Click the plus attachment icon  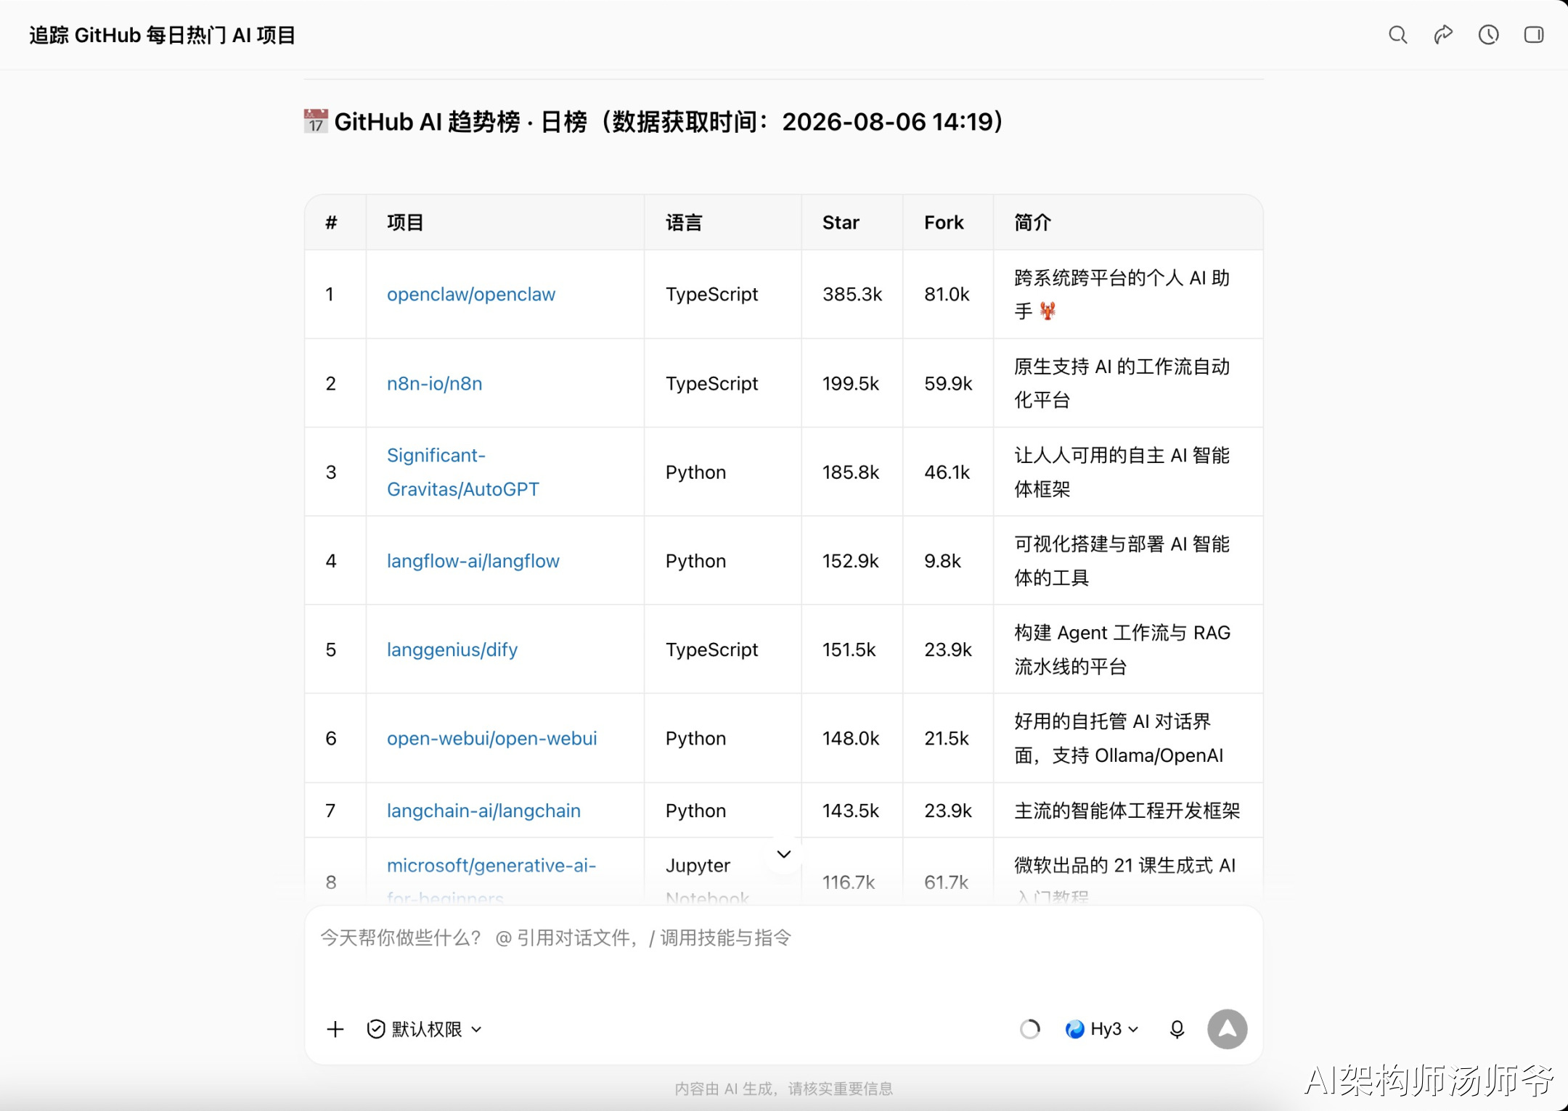[x=335, y=1029]
